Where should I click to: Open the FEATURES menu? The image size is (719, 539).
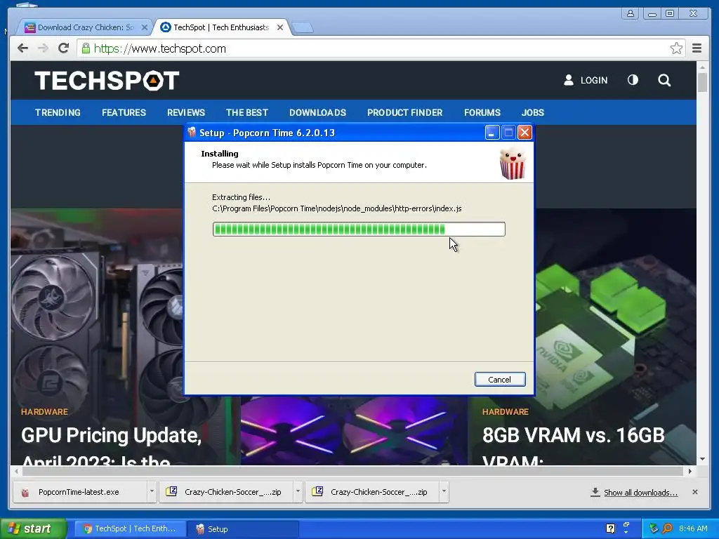tap(124, 112)
